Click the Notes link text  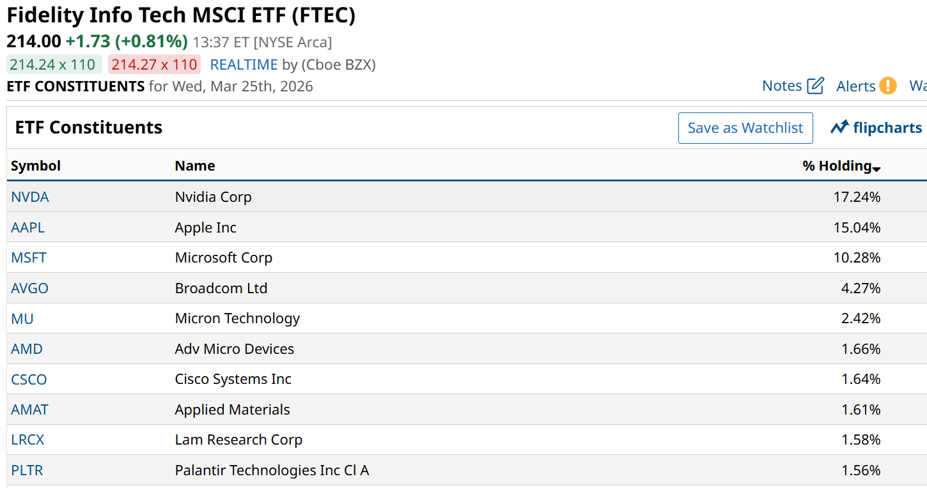click(782, 86)
